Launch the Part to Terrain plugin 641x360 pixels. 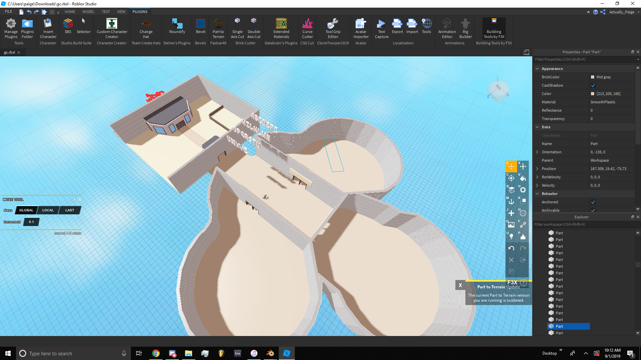point(218,28)
